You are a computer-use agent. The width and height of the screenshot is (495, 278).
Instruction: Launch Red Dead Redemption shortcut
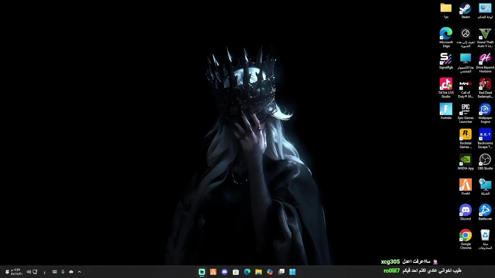tap(485, 88)
